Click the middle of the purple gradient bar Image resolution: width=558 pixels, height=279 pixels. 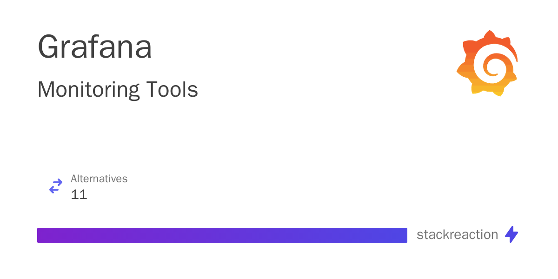(222, 235)
